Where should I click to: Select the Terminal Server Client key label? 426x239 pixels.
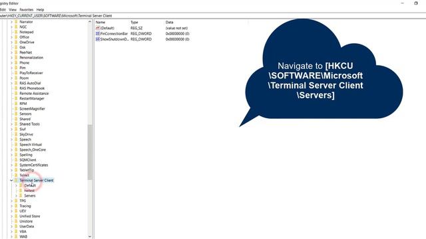point(37,181)
